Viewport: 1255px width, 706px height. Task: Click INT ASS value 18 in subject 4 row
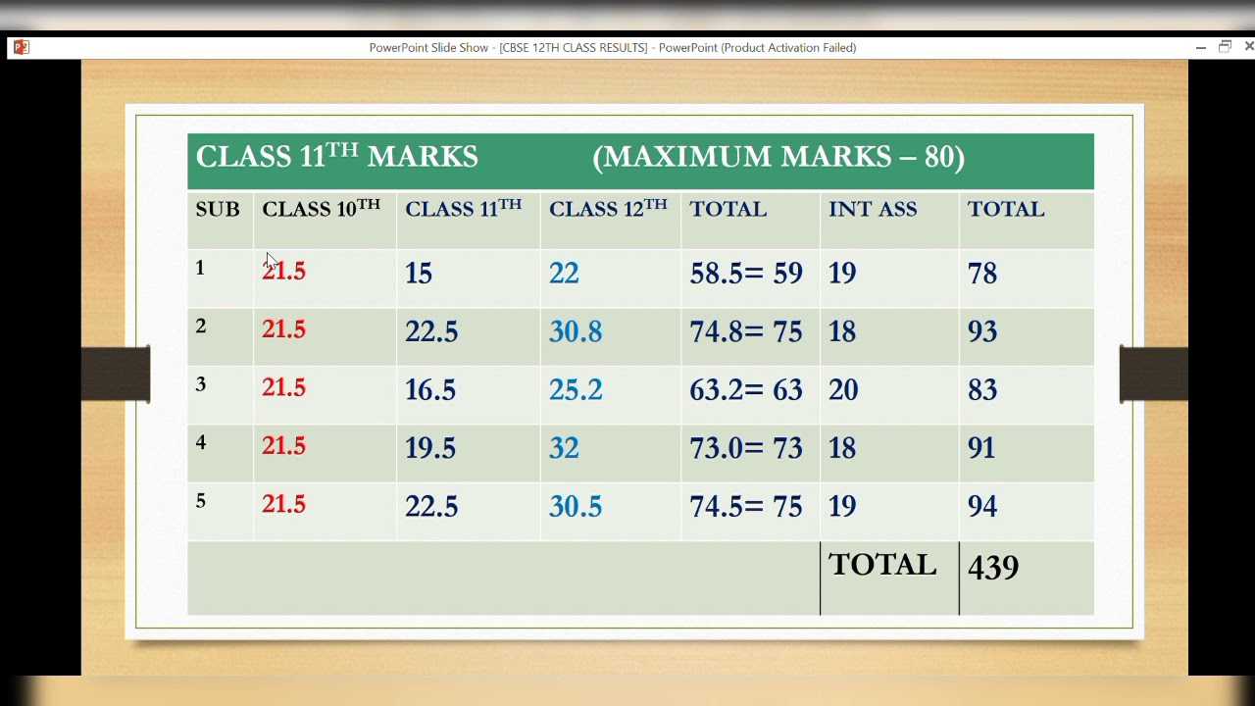click(x=842, y=448)
